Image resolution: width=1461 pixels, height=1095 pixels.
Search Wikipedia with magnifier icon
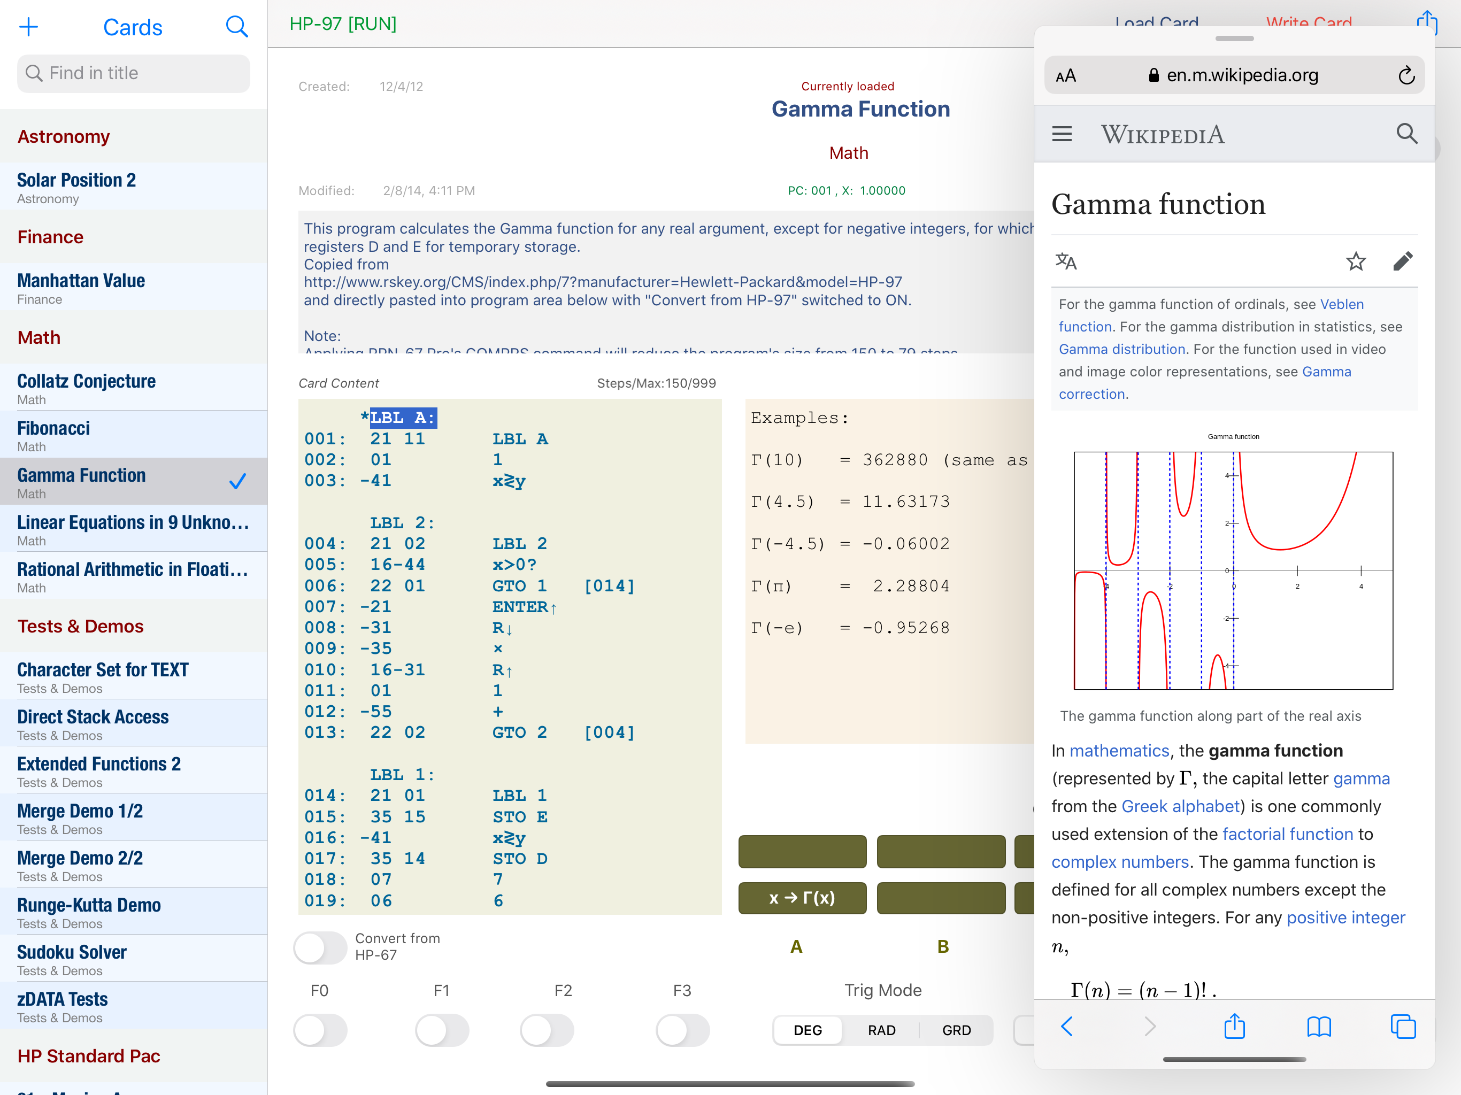click(1407, 134)
